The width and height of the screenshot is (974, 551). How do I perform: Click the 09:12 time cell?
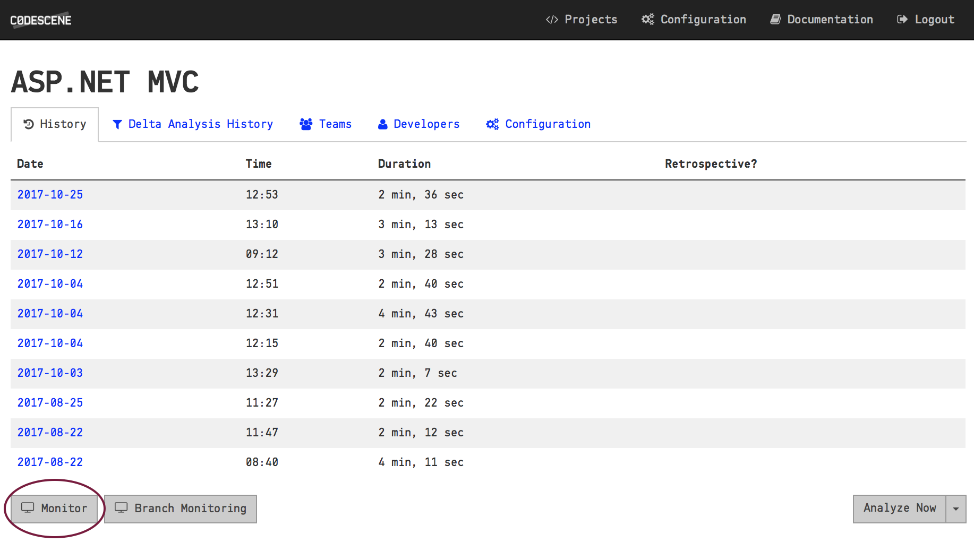pos(262,254)
